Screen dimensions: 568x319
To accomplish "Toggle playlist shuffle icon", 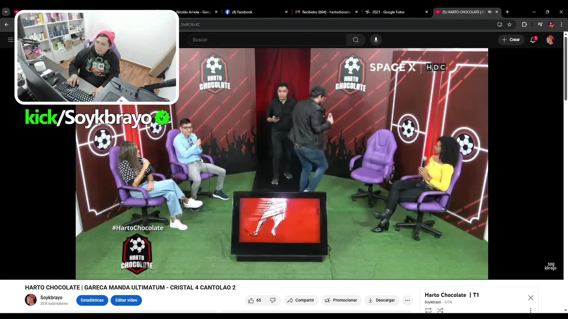I will [440, 311].
